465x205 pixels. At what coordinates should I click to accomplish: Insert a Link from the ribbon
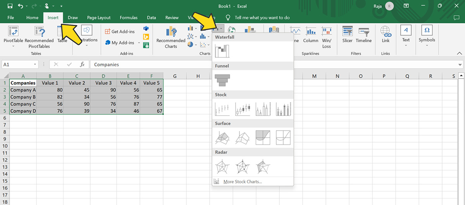click(386, 35)
